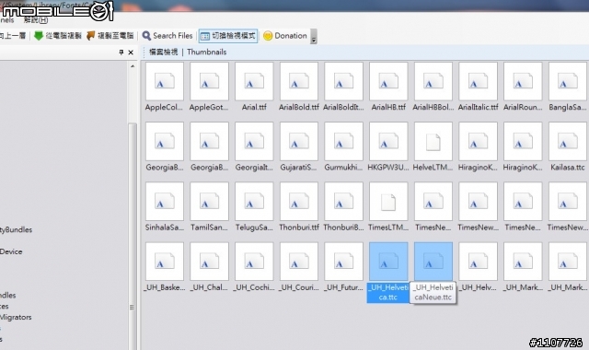
Task: Expand the toolbar overflow arrow after Donation
Action: click(314, 37)
